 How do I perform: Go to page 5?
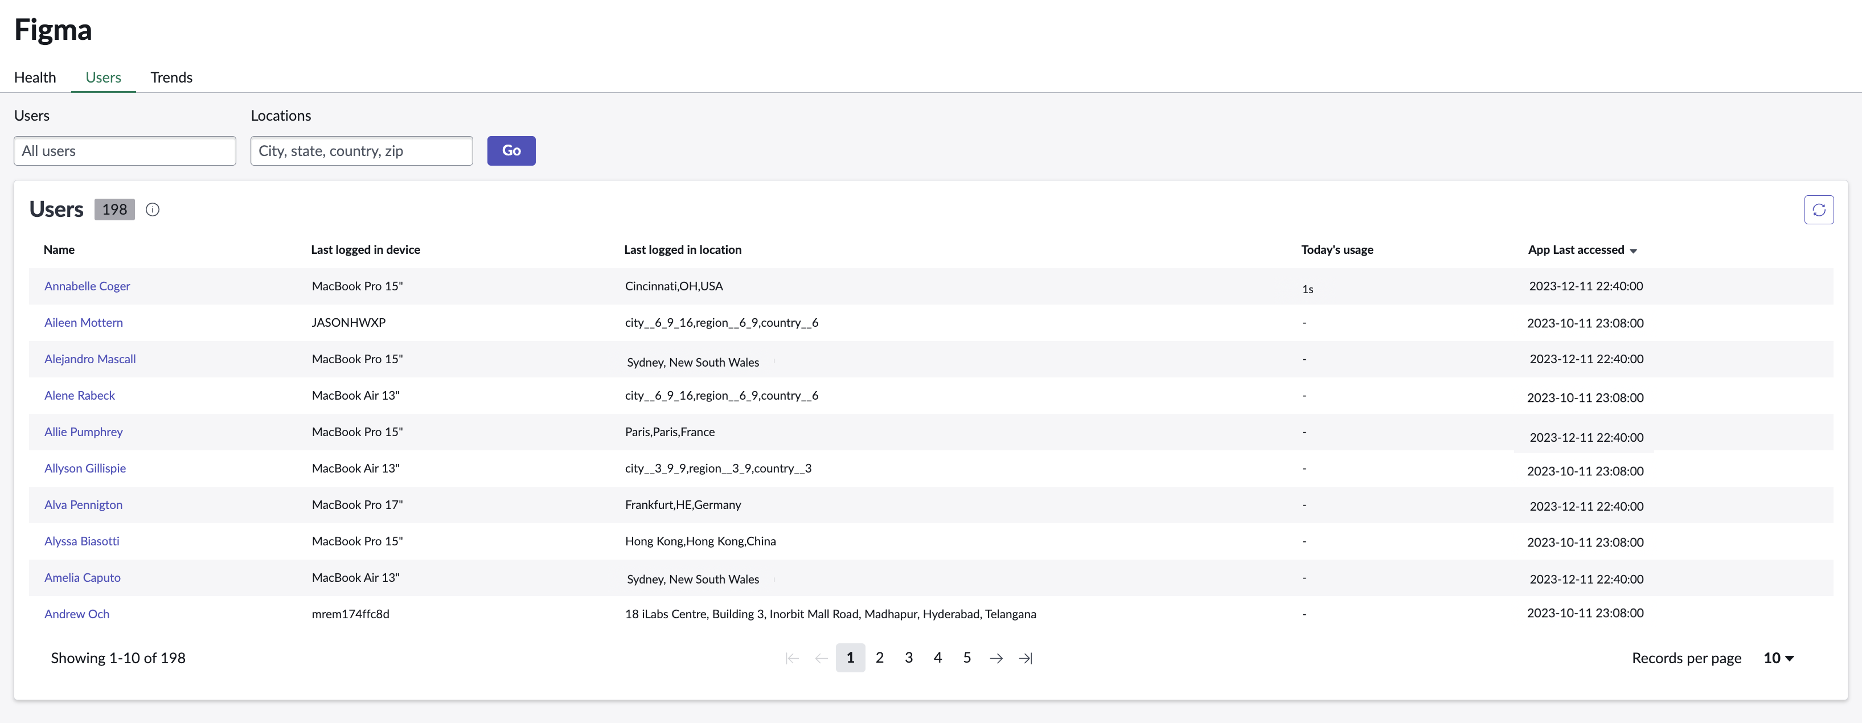pos(967,658)
